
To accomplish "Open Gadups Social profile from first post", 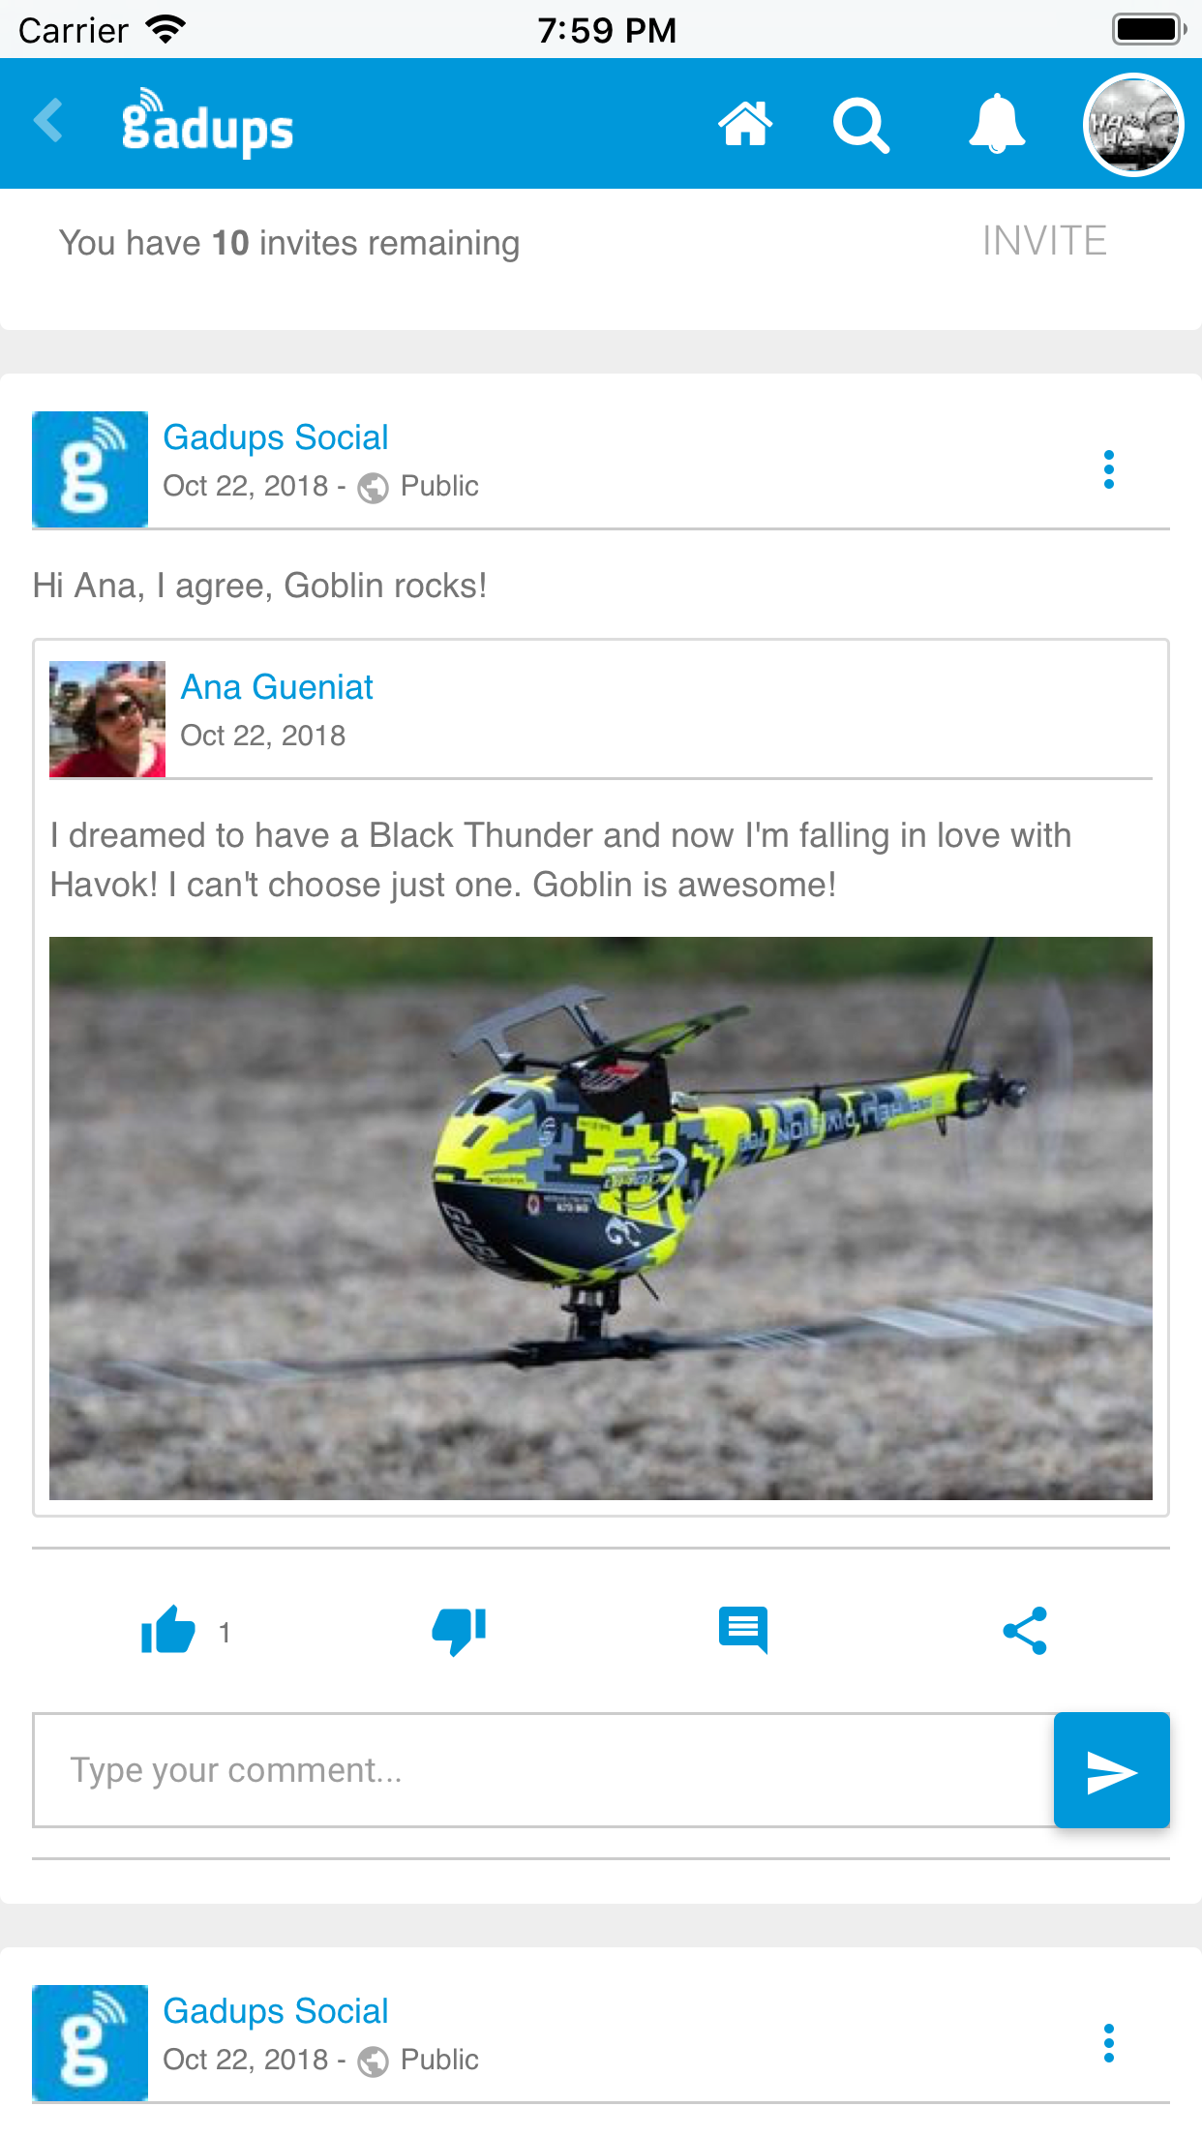I will coord(276,437).
